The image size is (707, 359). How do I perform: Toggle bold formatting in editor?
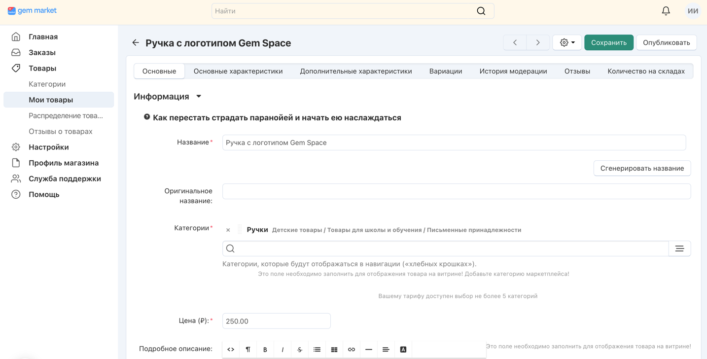[265, 349]
